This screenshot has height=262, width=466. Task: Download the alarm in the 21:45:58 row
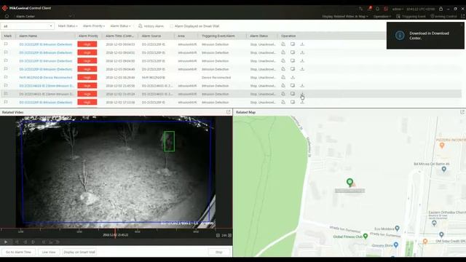pos(302,86)
